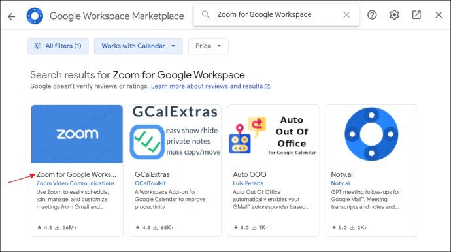Open Zoom Video Communications developer link
The height and width of the screenshot is (252, 451).
[x=75, y=183]
